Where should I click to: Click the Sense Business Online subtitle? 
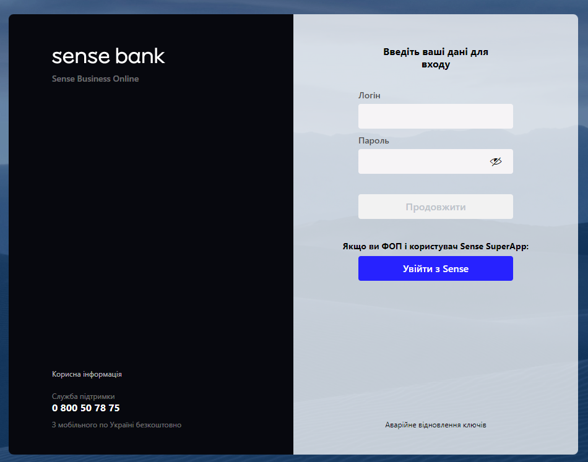click(95, 79)
